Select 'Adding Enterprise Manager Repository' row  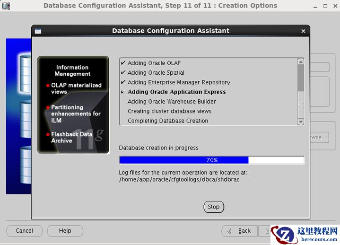tap(209, 82)
